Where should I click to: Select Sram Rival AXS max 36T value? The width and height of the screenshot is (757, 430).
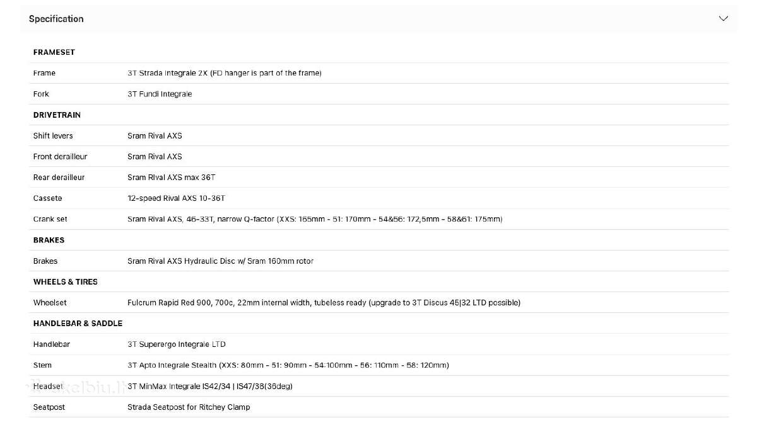point(172,178)
